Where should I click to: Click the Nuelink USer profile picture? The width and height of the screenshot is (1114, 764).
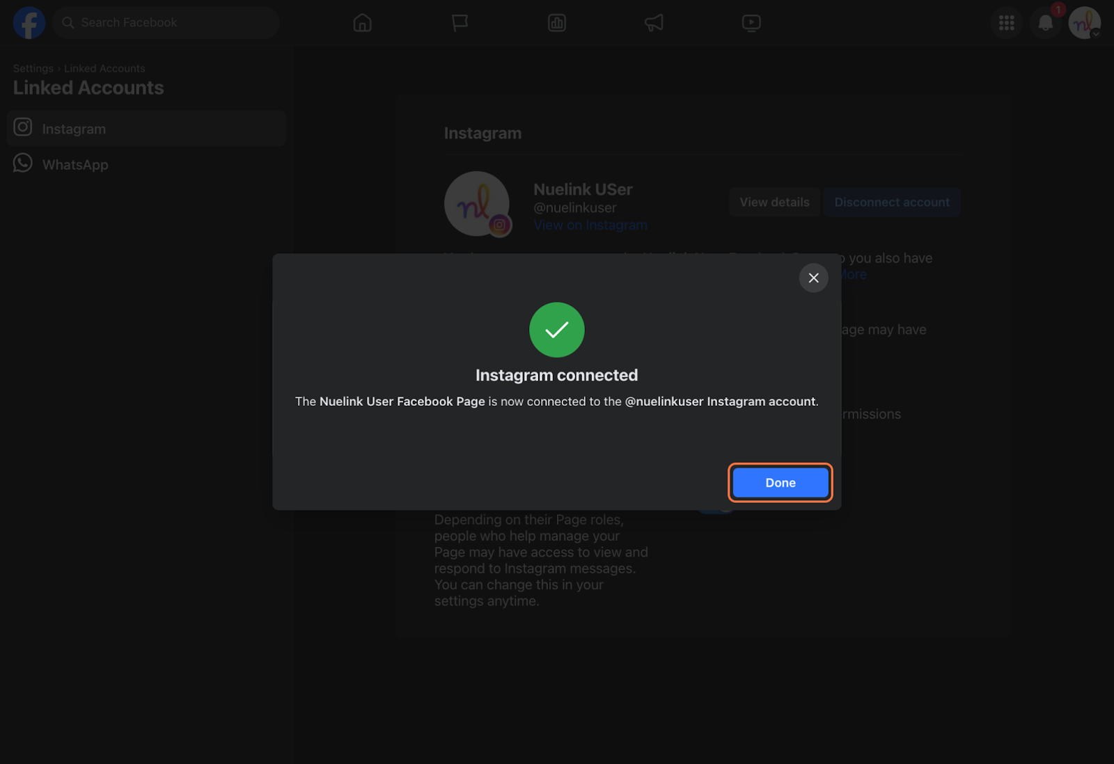[477, 204]
